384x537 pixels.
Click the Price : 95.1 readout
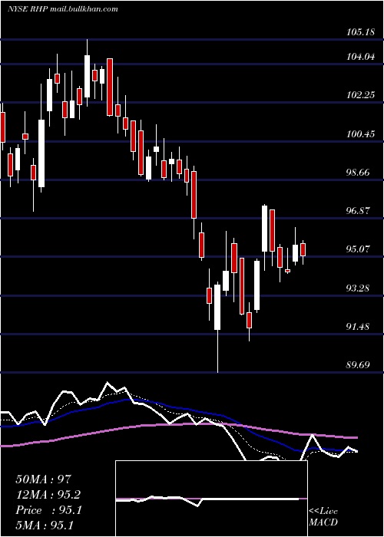point(48,510)
